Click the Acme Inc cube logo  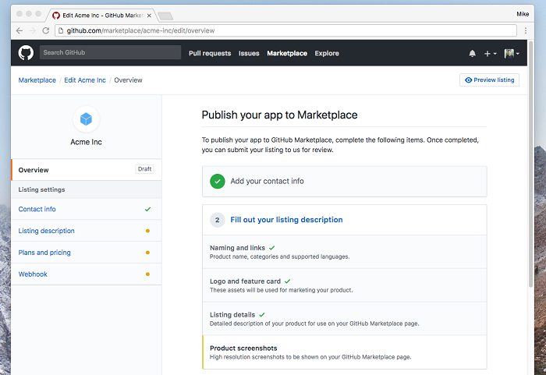coord(86,119)
